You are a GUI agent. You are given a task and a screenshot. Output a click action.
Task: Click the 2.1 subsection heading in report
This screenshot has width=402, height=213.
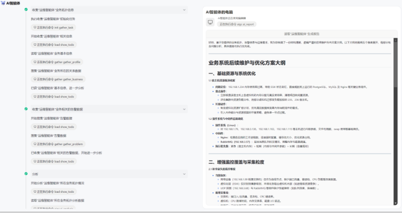click(x=222, y=169)
